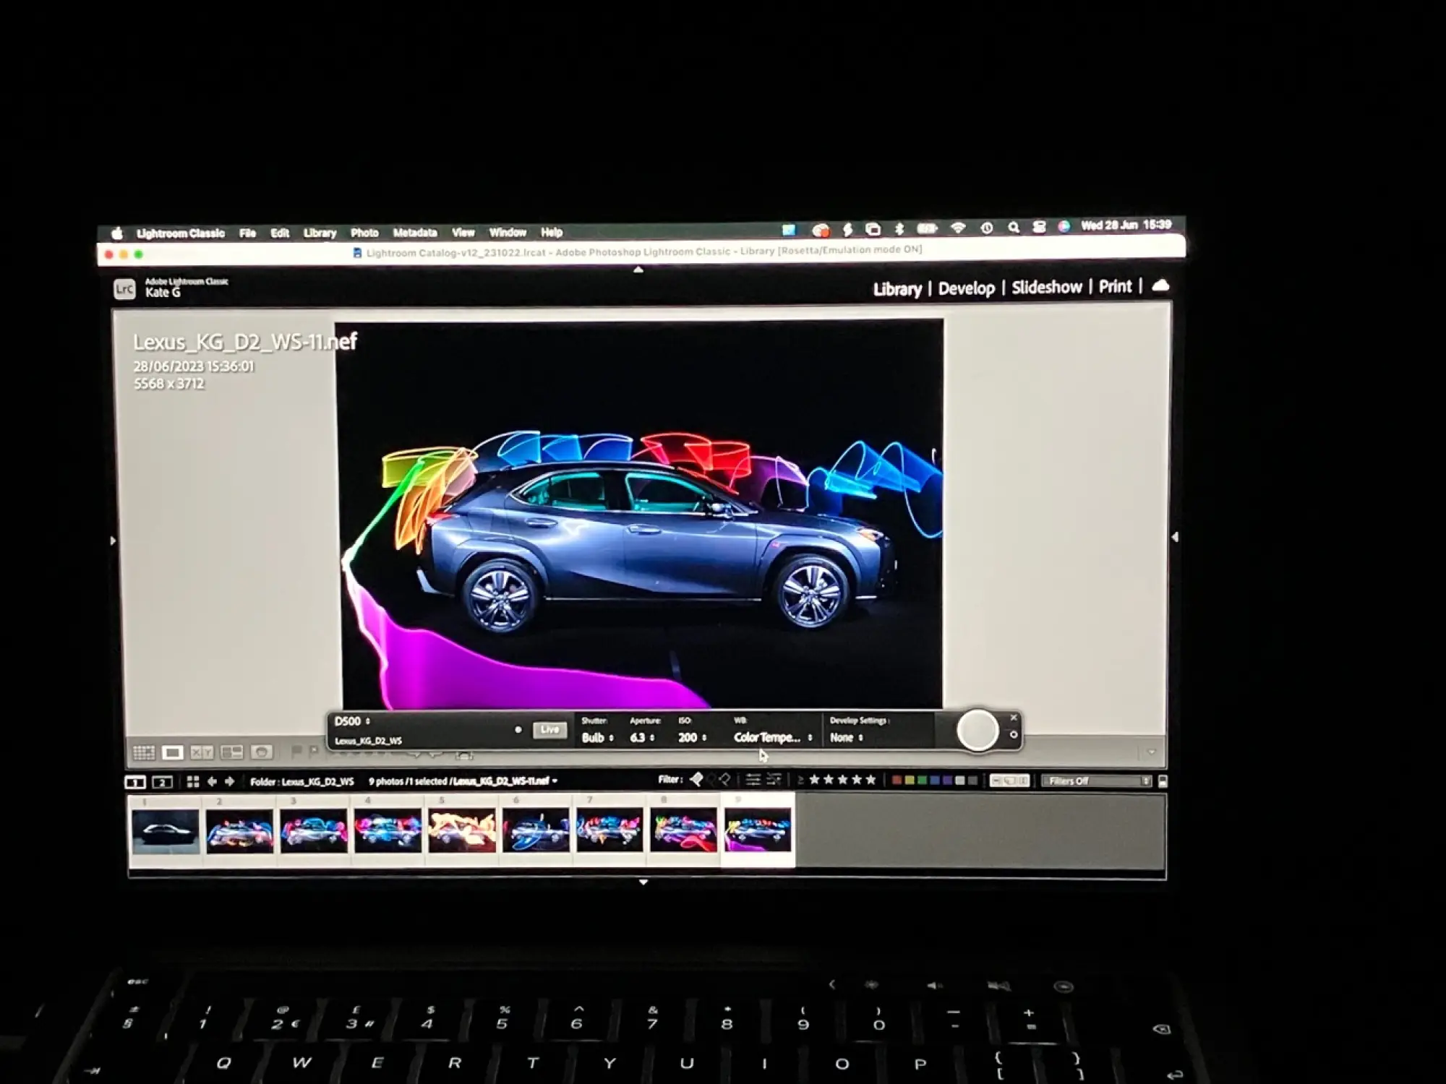
Task: Open Develop Settings None dropdown
Action: 847,738
